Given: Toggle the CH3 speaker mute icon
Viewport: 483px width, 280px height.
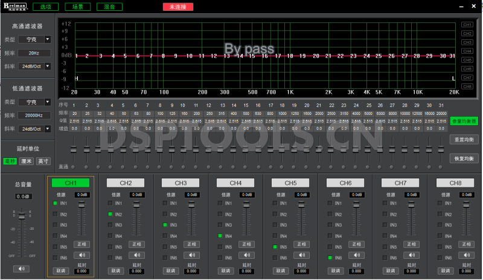Looking at the screenshot, I should pos(193,255).
